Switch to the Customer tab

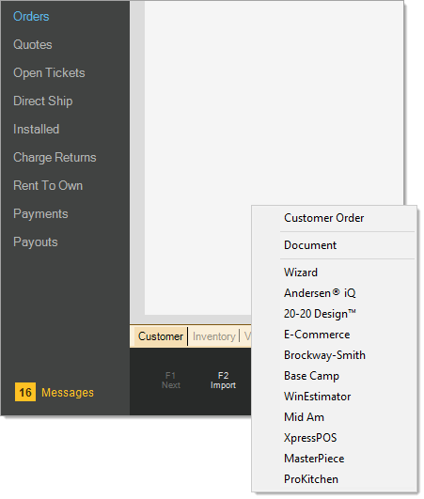coord(161,336)
